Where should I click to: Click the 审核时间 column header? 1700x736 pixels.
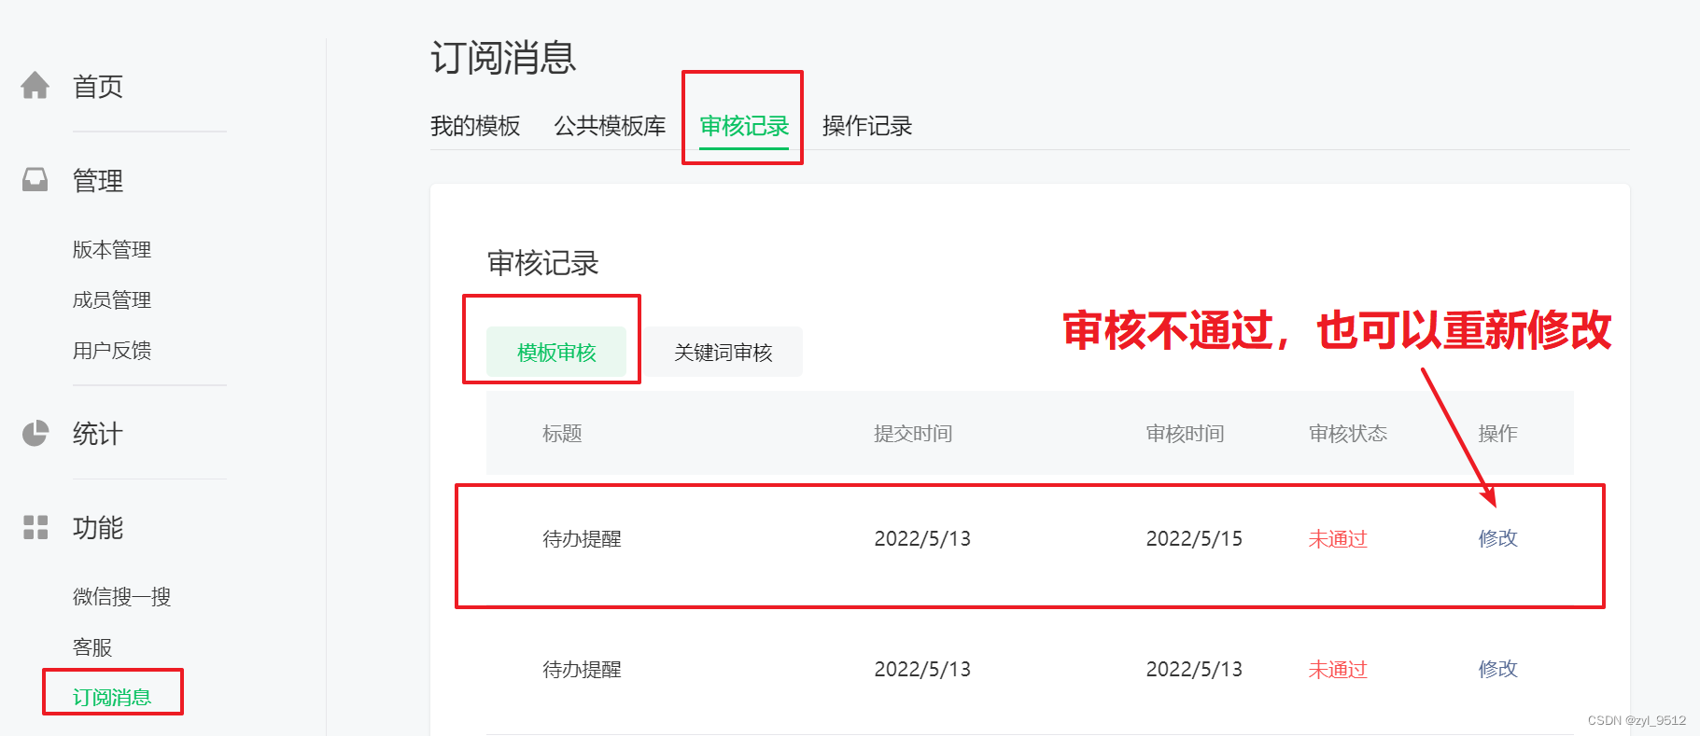[x=1186, y=434]
